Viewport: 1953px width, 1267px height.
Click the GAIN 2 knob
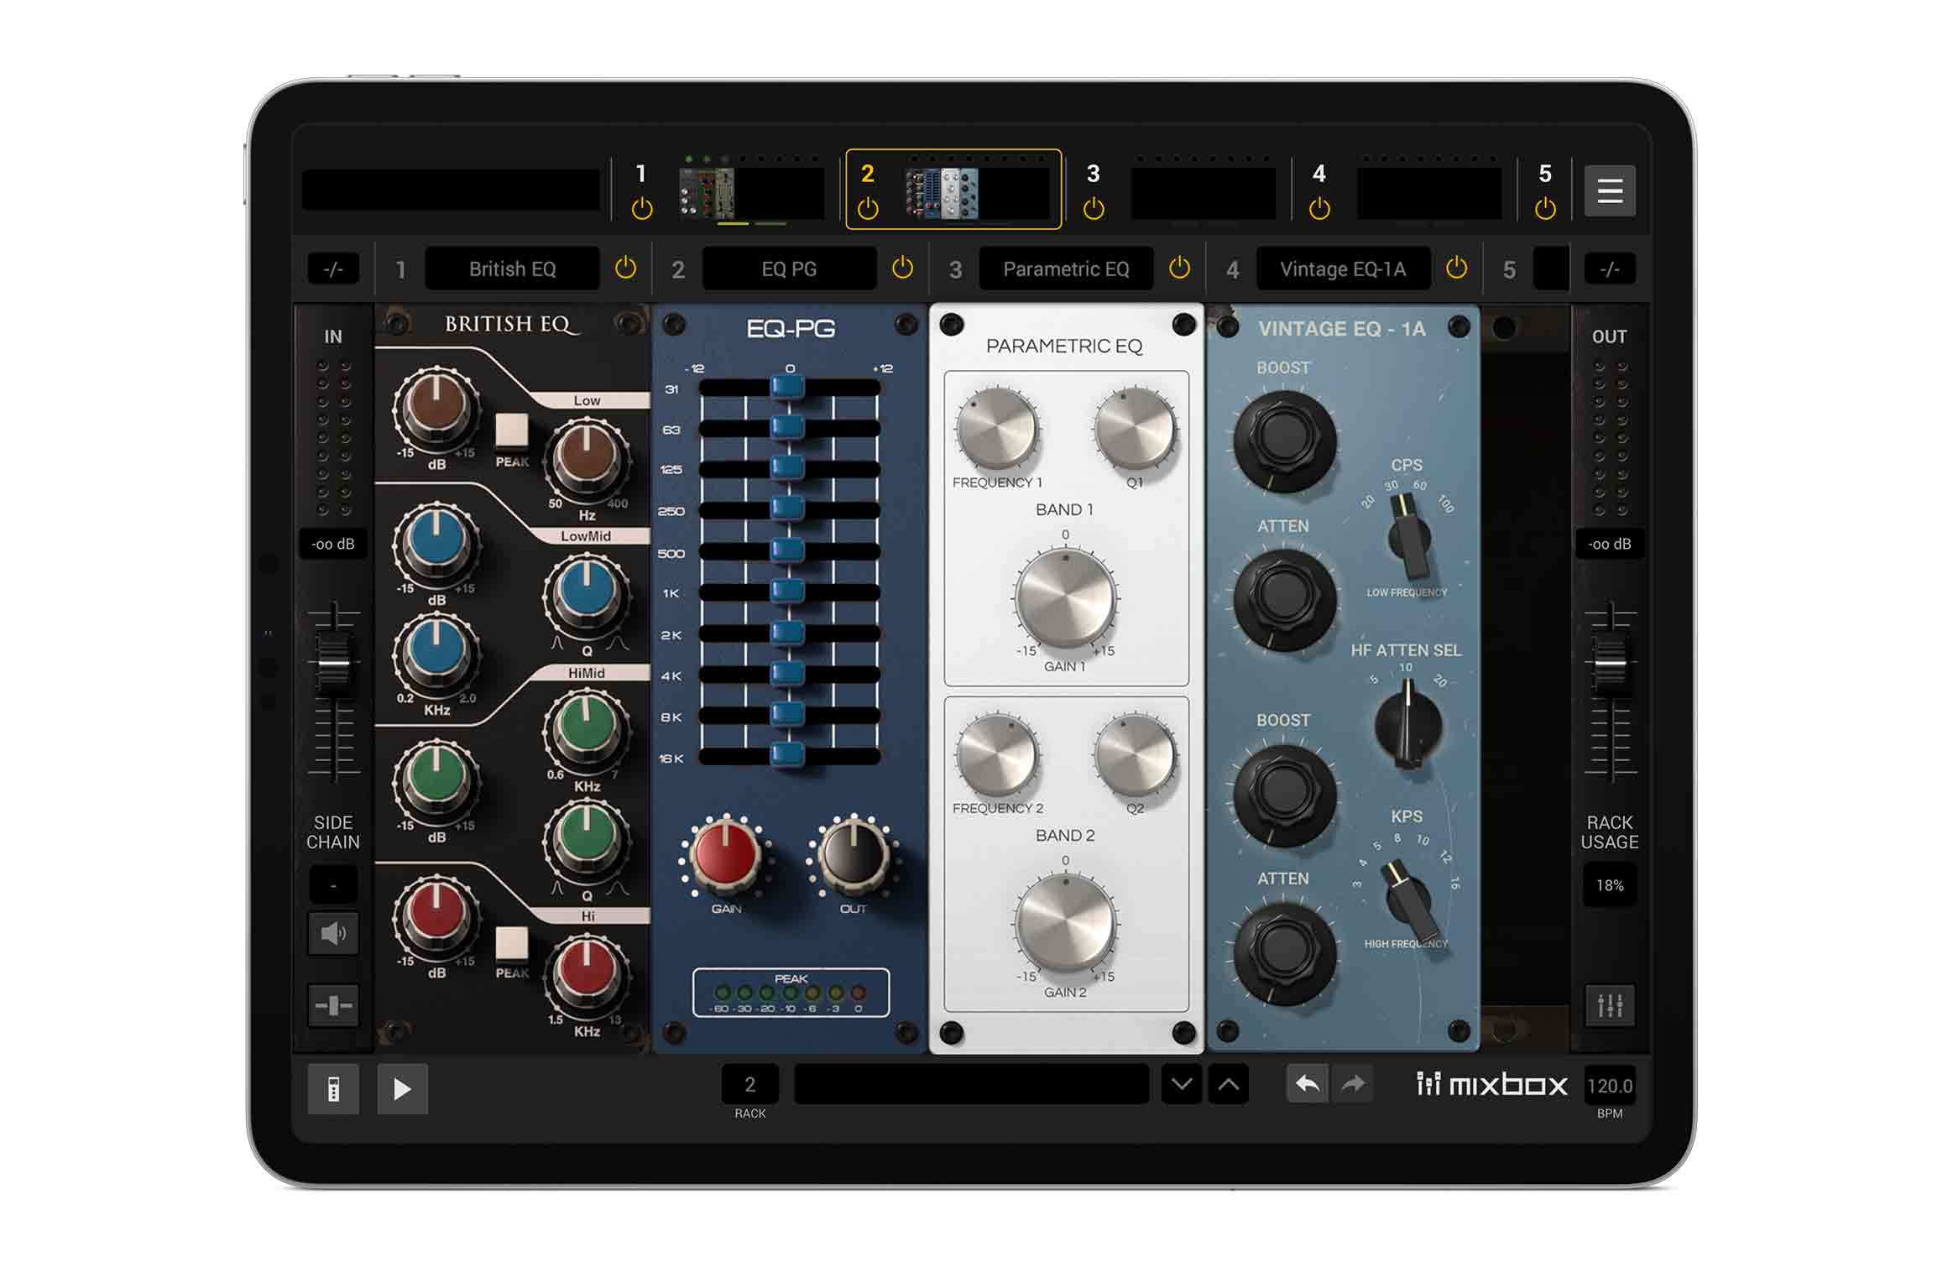click(1066, 925)
